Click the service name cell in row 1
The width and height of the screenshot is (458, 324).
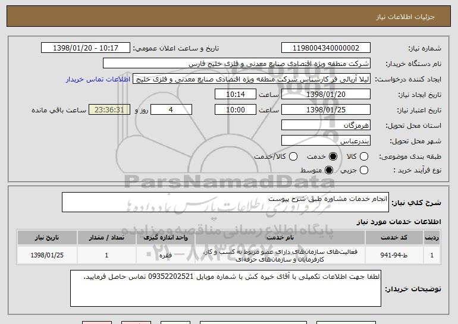(x=280, y=256)
